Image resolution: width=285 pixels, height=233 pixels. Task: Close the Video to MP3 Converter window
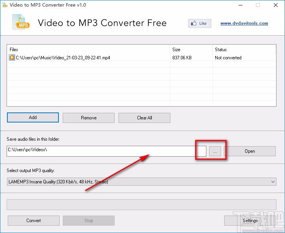coord(276,5)
